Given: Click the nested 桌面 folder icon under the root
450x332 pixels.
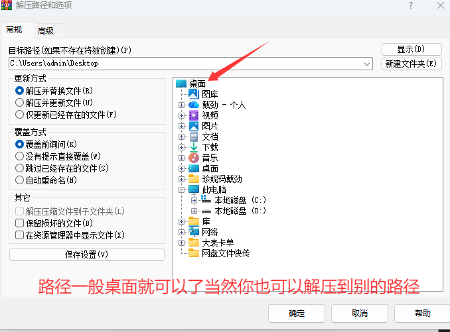Looking at the screenshot, I should [x=194, y=168].
